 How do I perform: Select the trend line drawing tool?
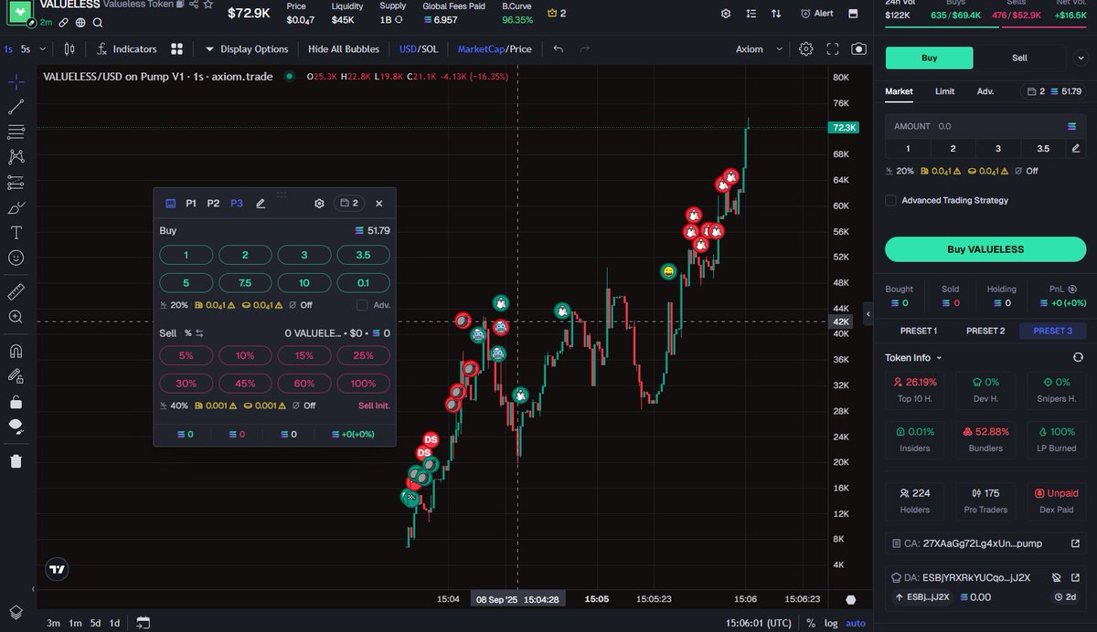(16, 107)
